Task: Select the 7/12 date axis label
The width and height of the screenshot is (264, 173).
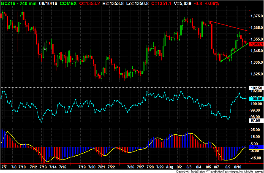Action: 33,168
